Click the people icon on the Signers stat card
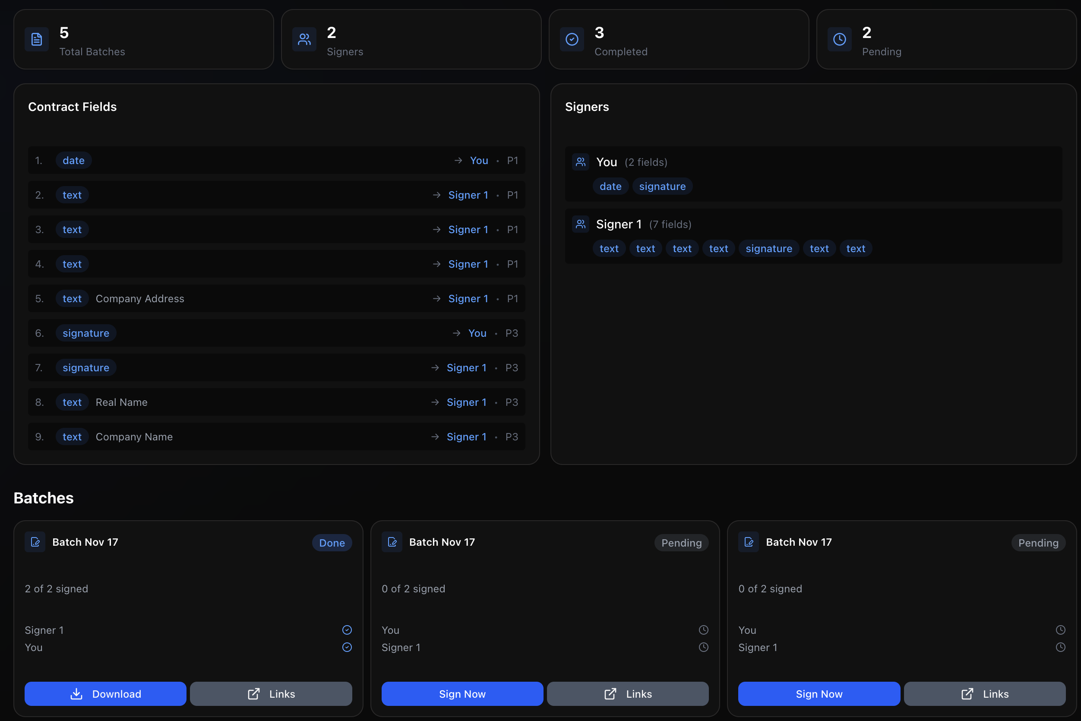1081x721 pixels. 304,40
